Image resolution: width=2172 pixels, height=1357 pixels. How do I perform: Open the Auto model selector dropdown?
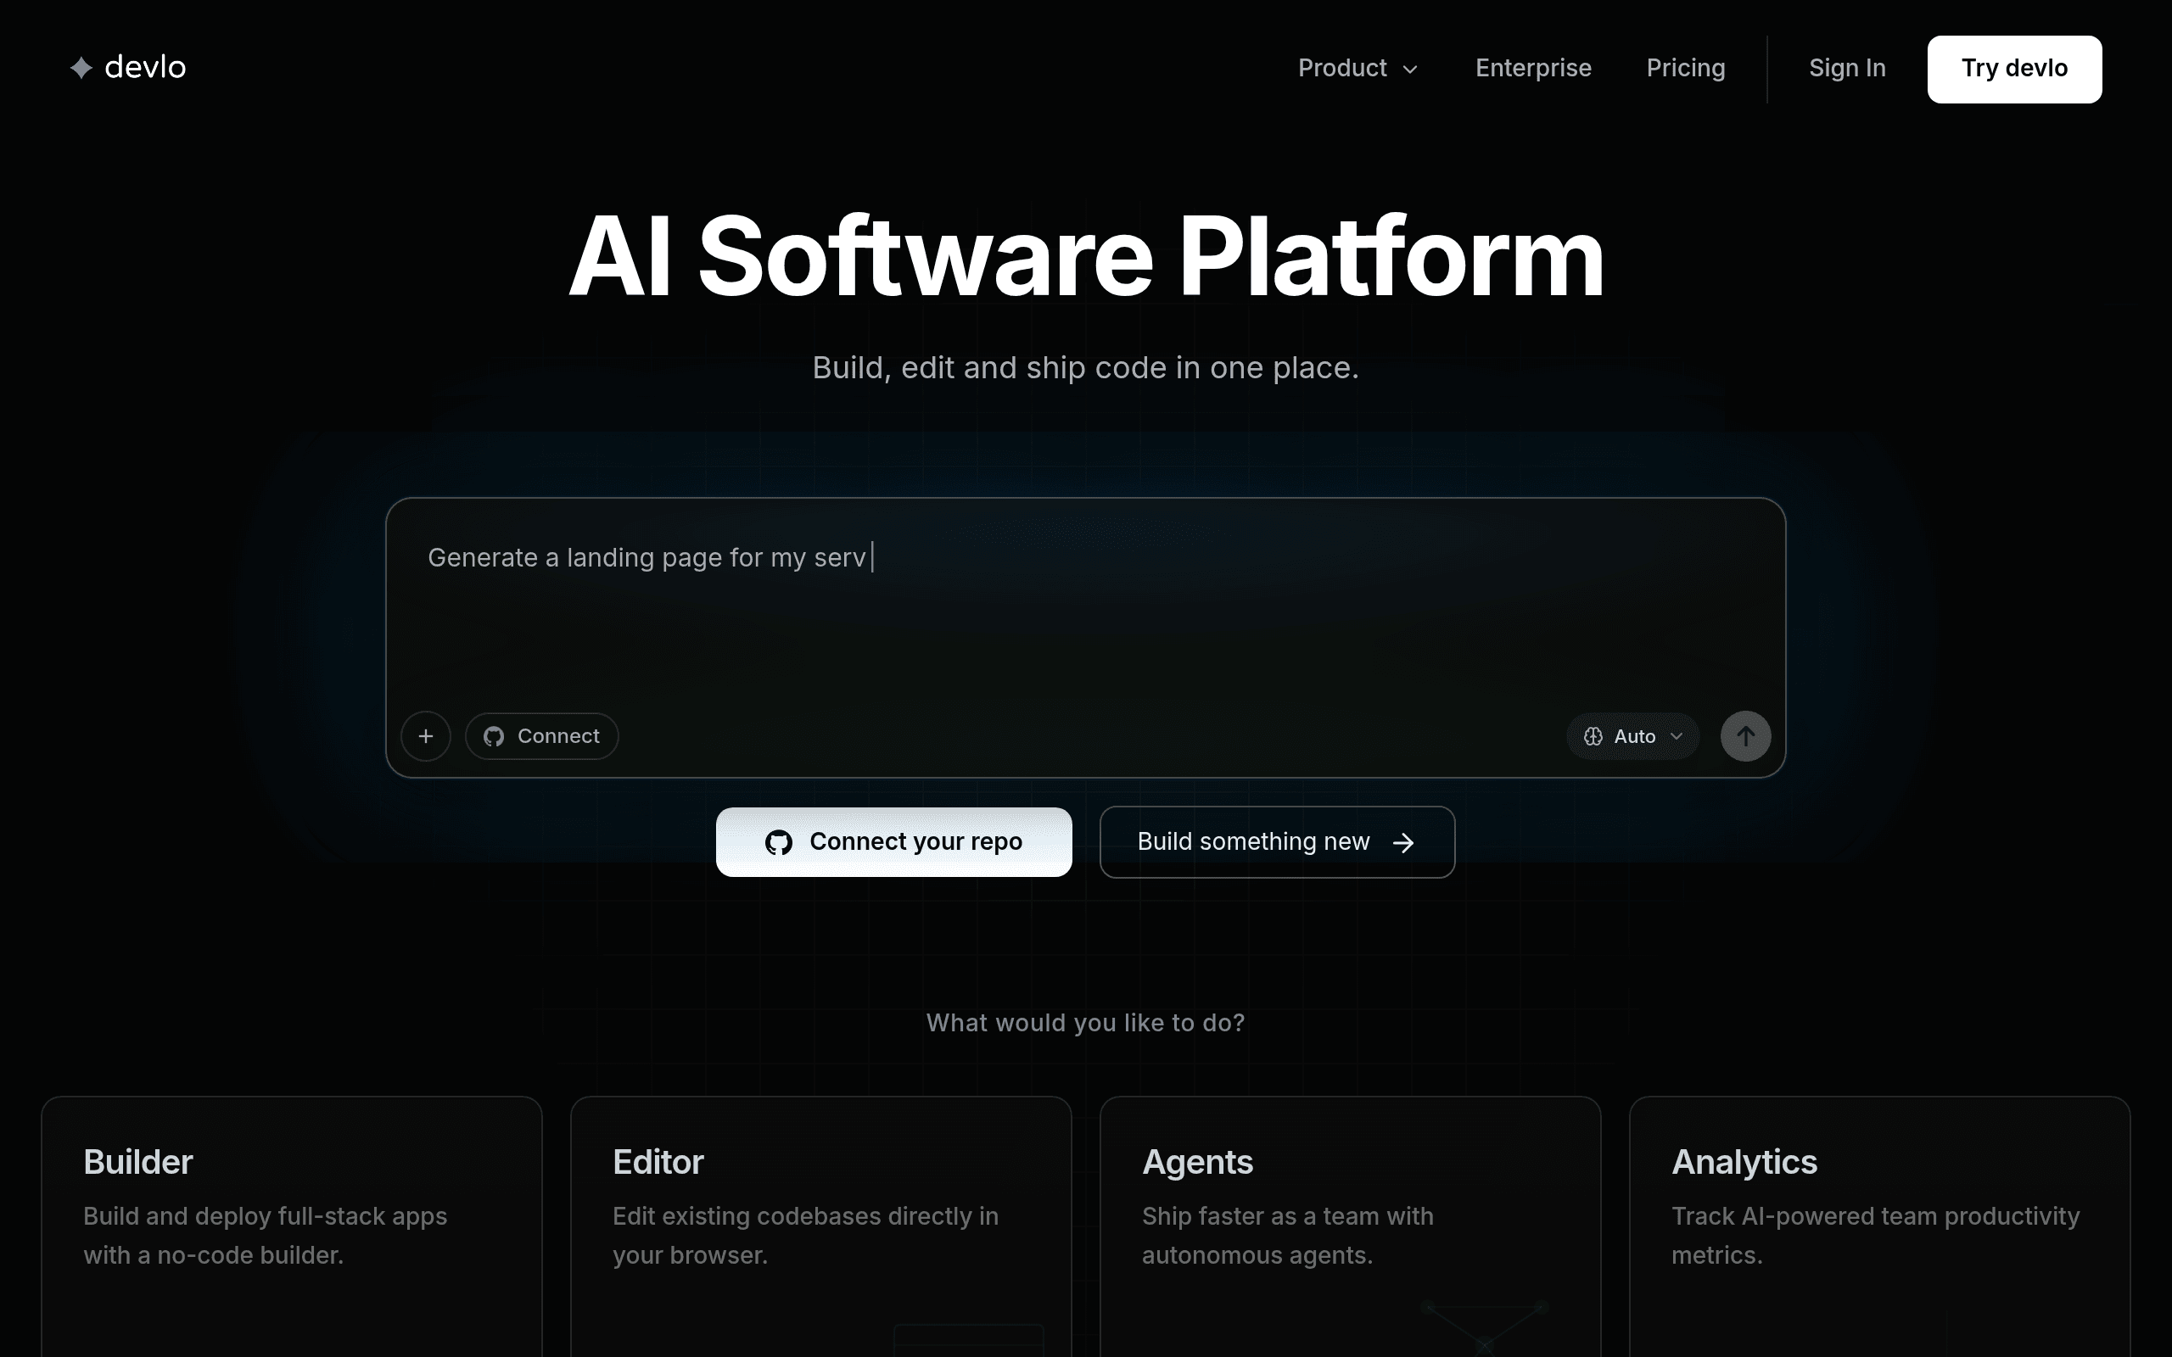click(1632, 737)
